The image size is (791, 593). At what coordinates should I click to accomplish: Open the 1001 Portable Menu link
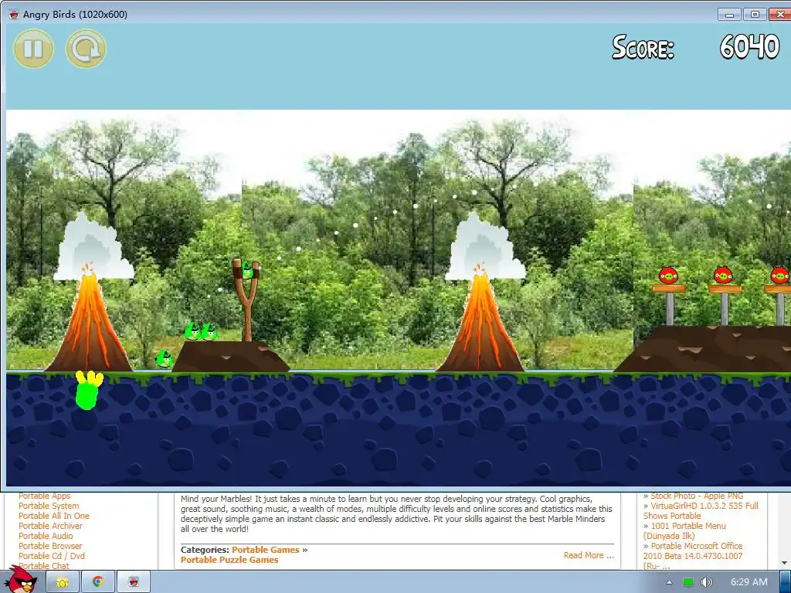684,531
